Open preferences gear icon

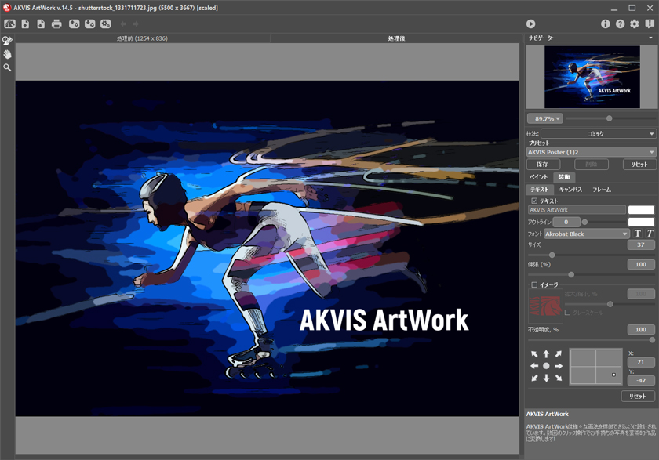635,24
